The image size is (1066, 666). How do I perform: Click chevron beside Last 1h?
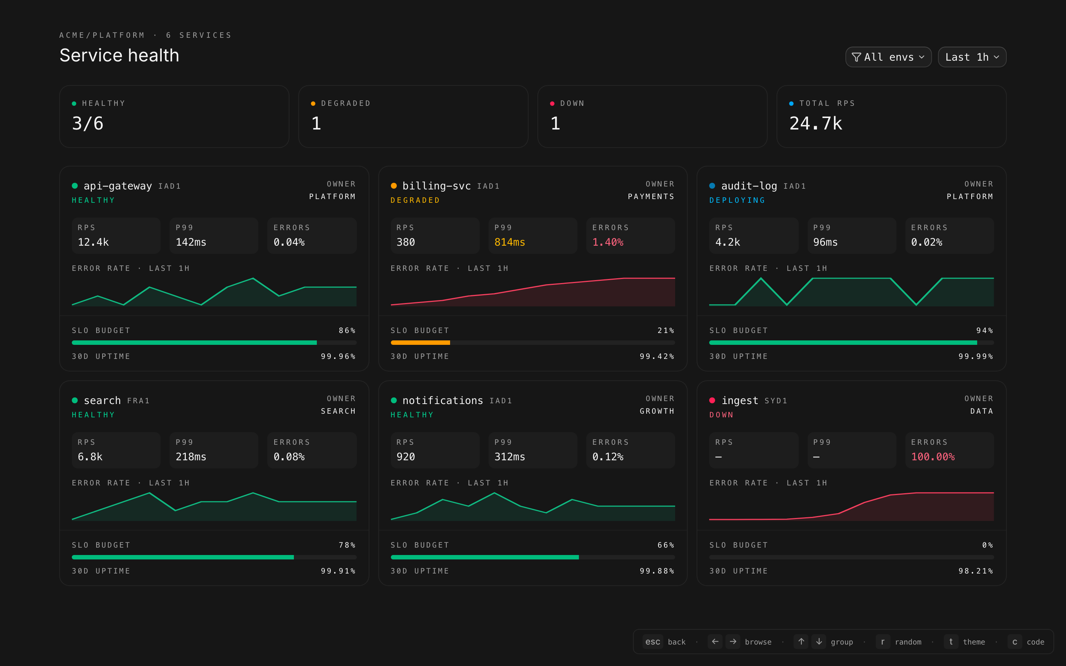pos(996,57)
